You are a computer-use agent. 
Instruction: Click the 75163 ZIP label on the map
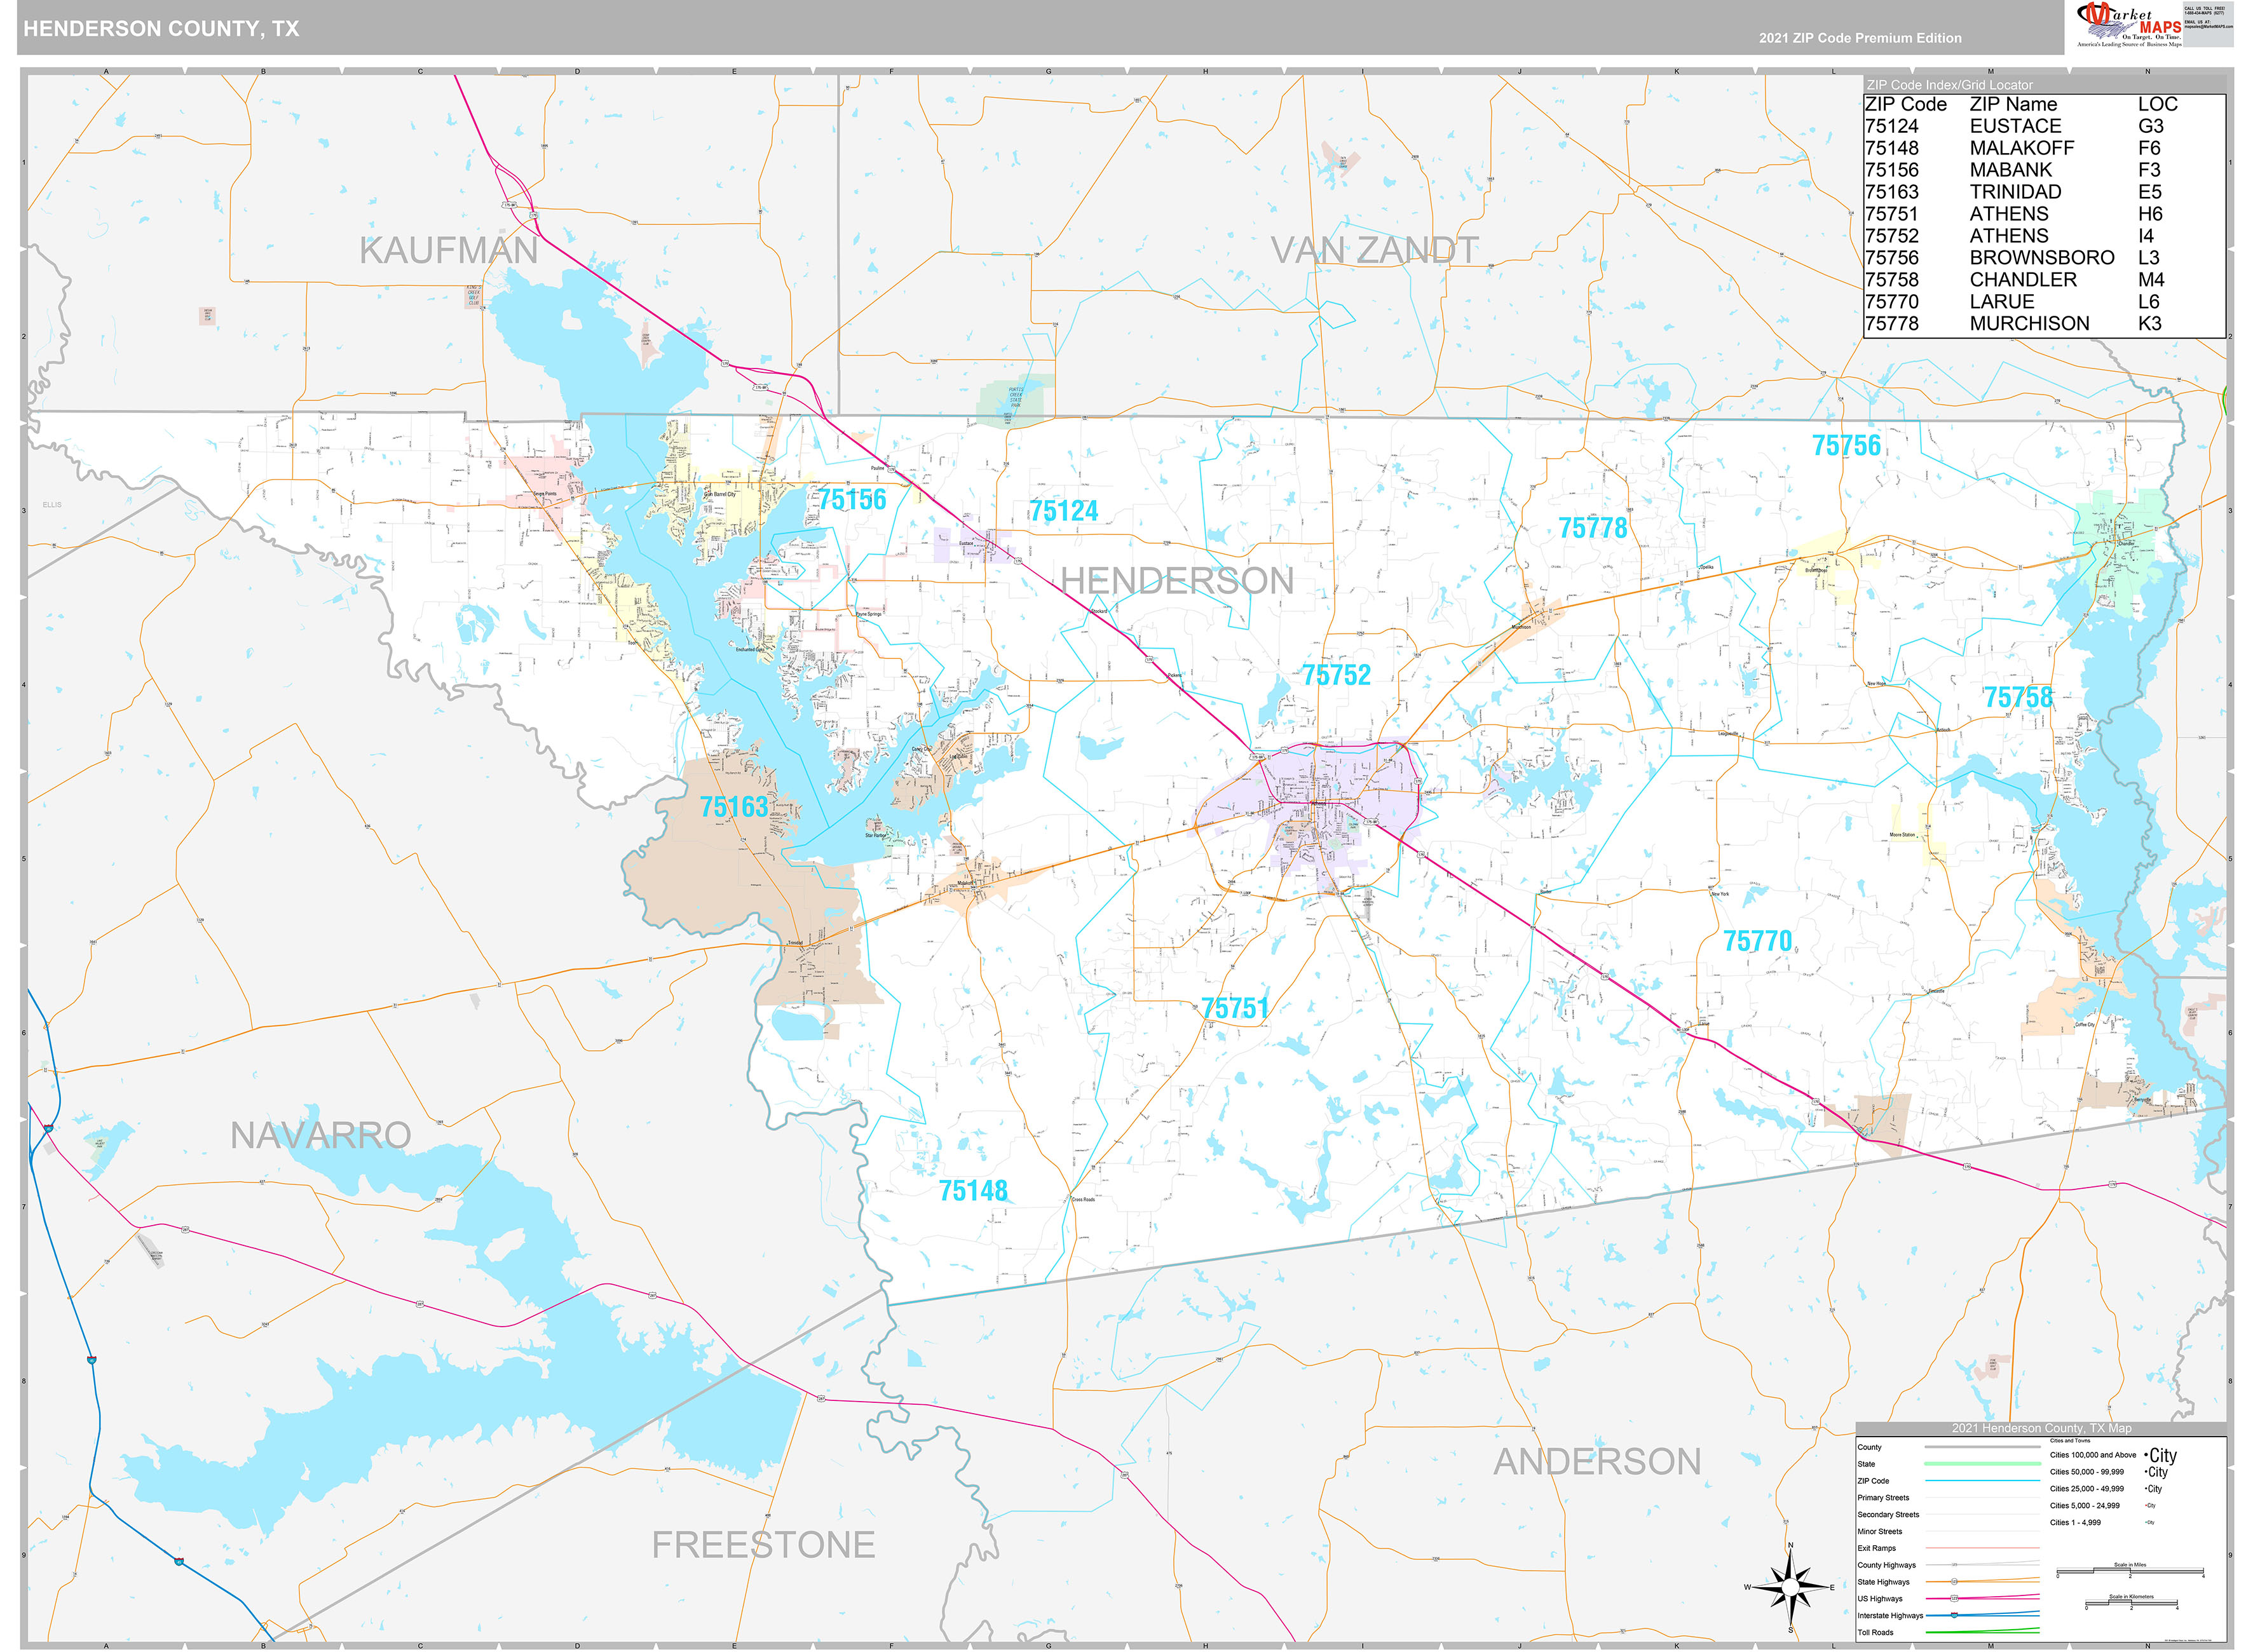[x=734, y=807]
